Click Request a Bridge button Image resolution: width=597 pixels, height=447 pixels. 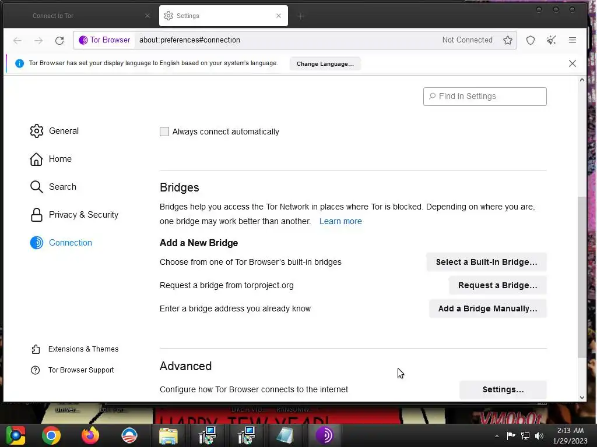[x=497, y=285]
